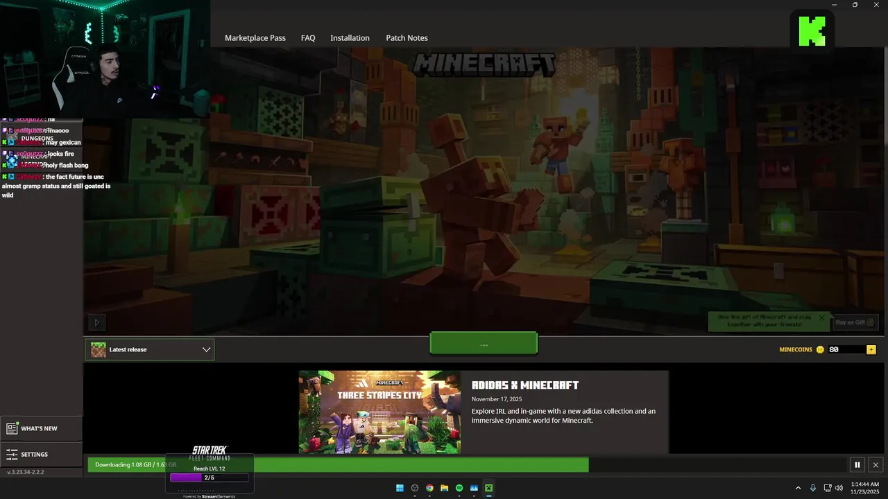Open the OBS taskbar icon
This screenshot has width=888, height=499.
point(415,488)
